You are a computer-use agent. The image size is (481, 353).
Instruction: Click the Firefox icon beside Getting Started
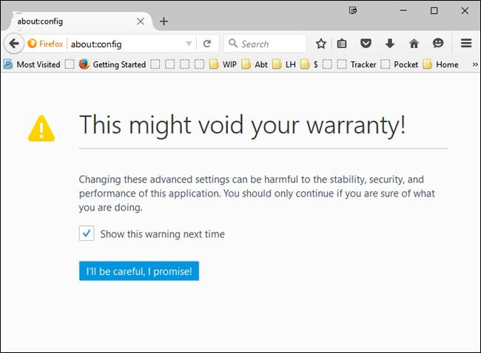pos(84,64)
